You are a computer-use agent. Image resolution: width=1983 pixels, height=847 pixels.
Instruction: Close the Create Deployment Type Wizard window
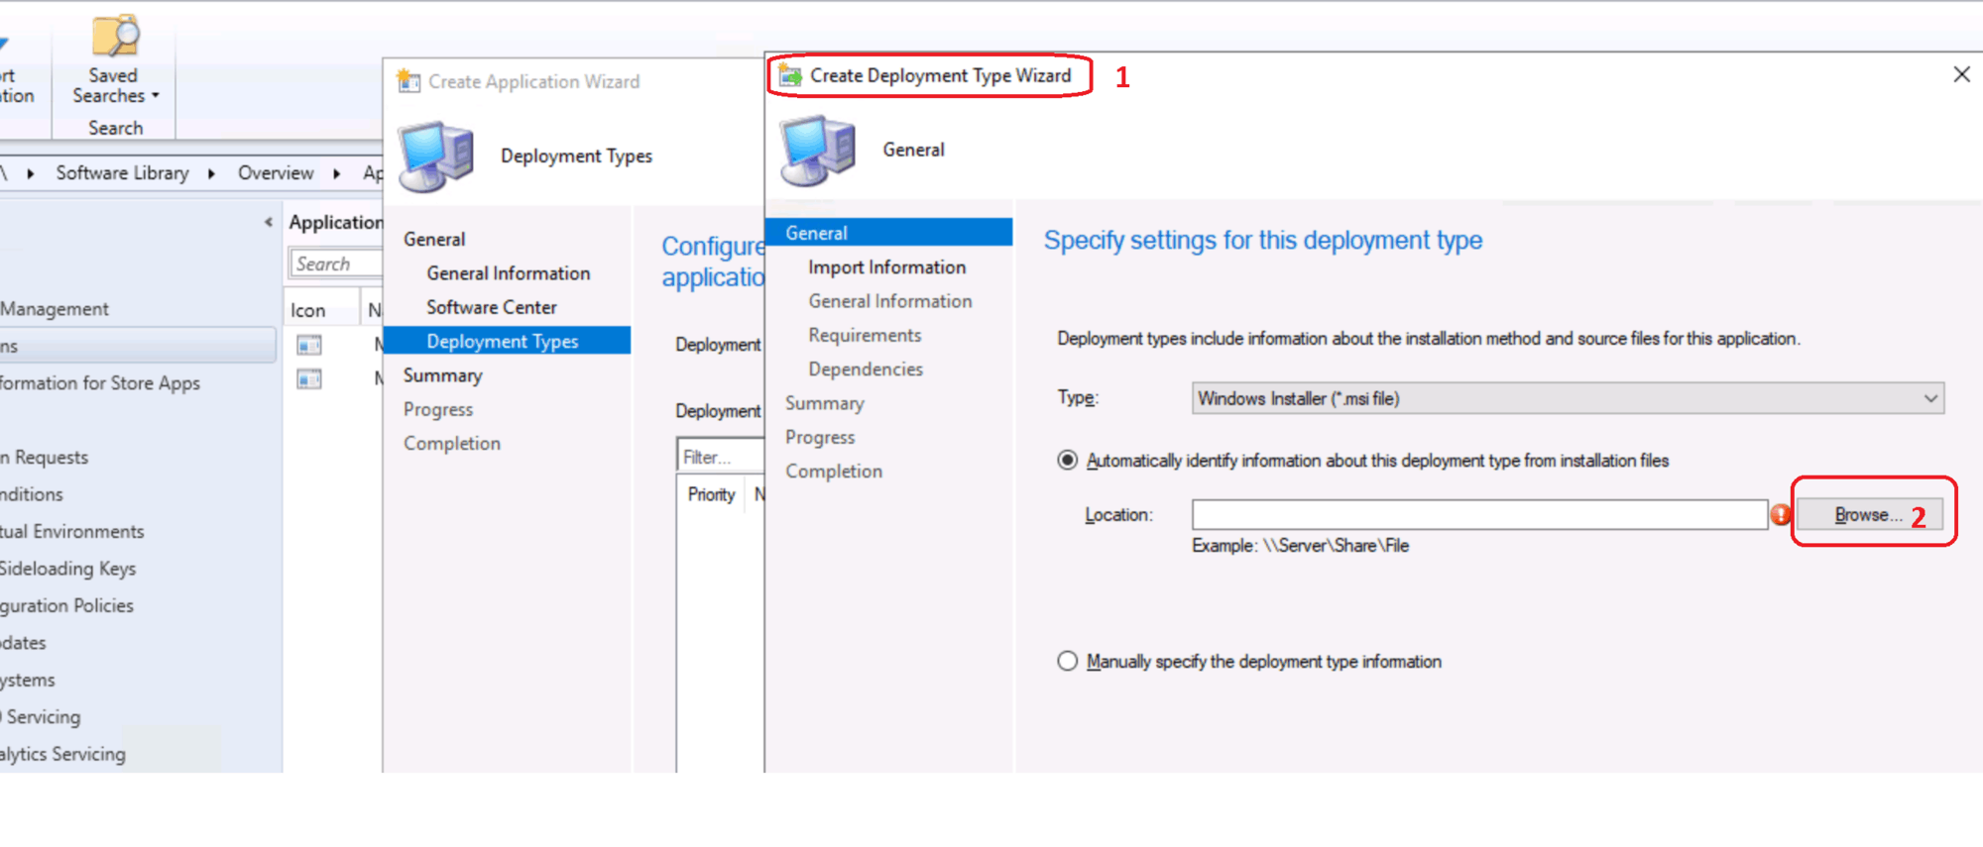pos(1961,74)
